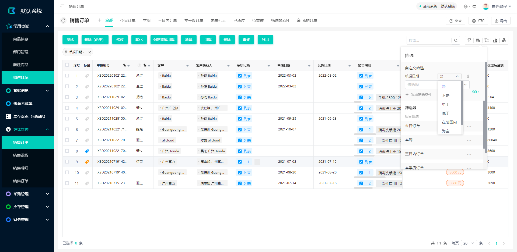Open the 白码教程 user menu

click(x=501, y=6)
